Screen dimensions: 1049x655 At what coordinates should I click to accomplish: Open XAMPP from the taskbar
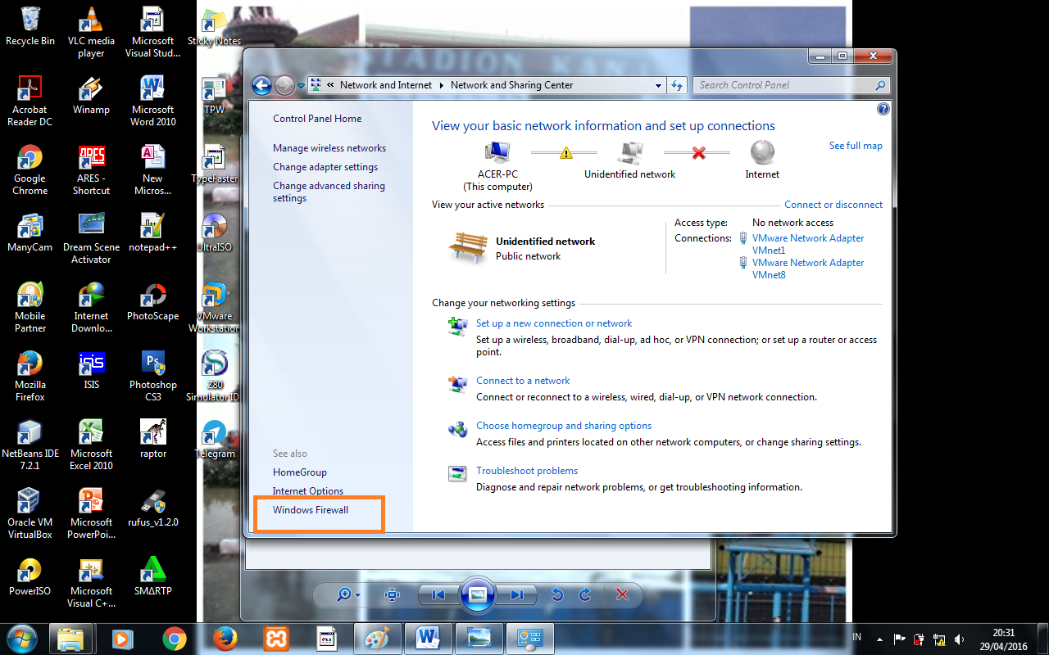pos(275,638)
